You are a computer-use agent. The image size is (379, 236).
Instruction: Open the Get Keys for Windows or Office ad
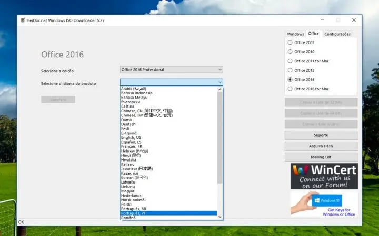pos(324,203)
